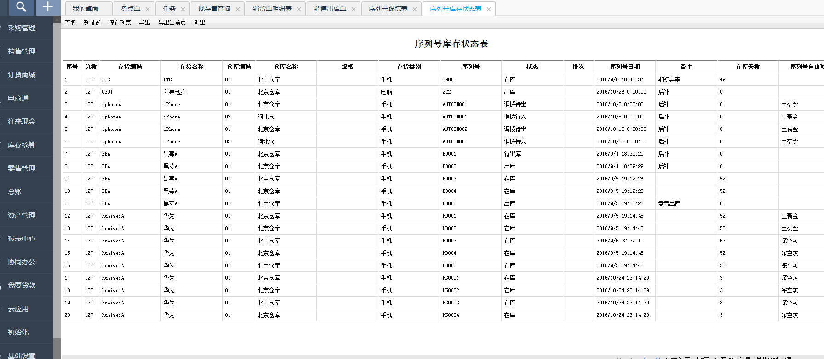Click 退出 to exit the report

point(200,22)
